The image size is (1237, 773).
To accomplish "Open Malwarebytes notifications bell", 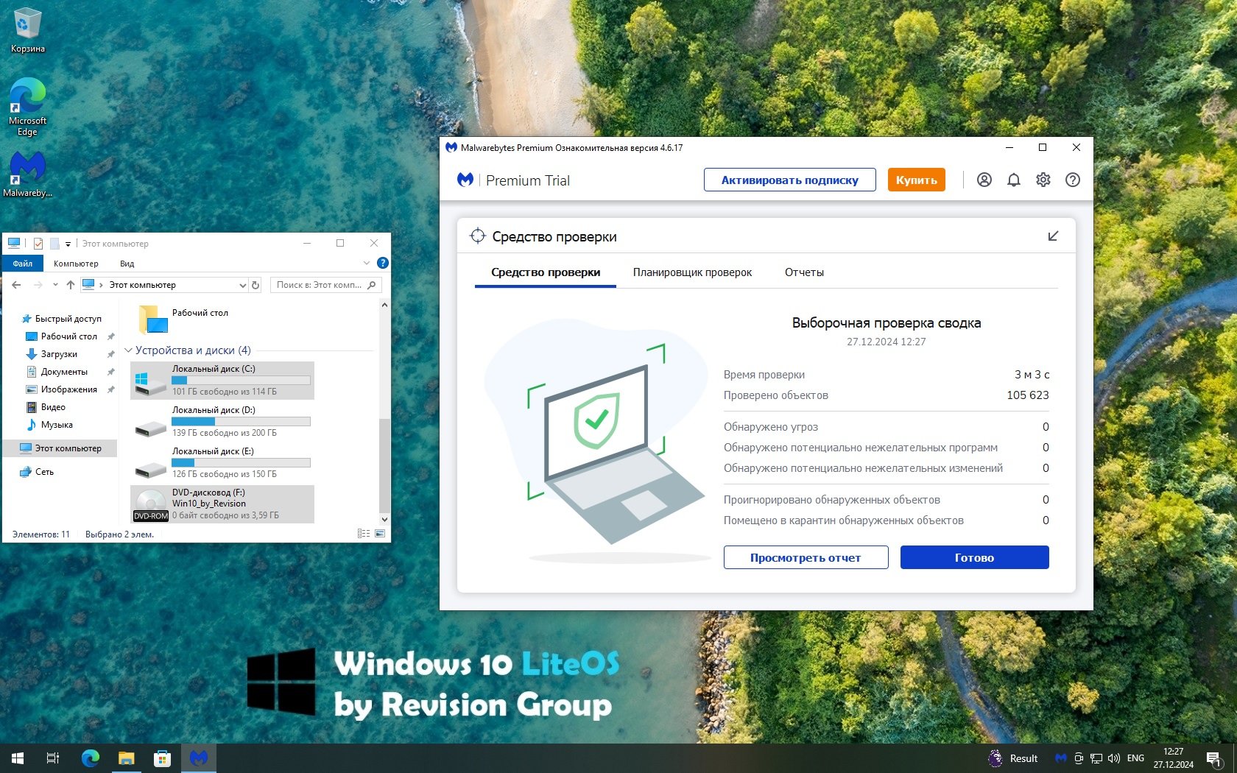I will tap(1014, 180).
